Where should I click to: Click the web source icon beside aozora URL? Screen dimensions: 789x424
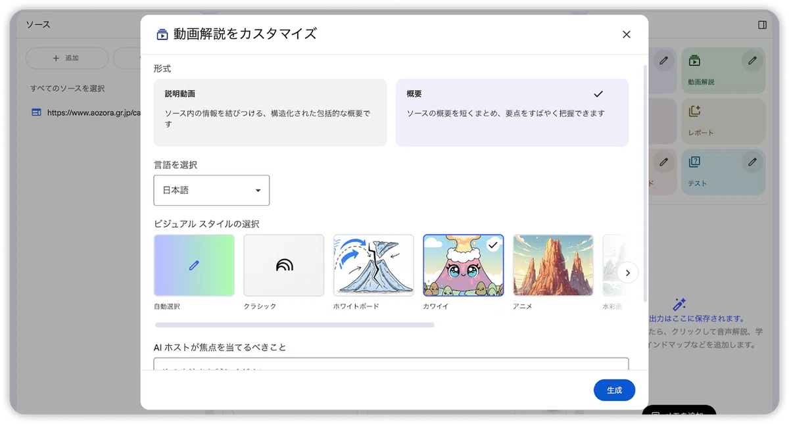[37, 112]
